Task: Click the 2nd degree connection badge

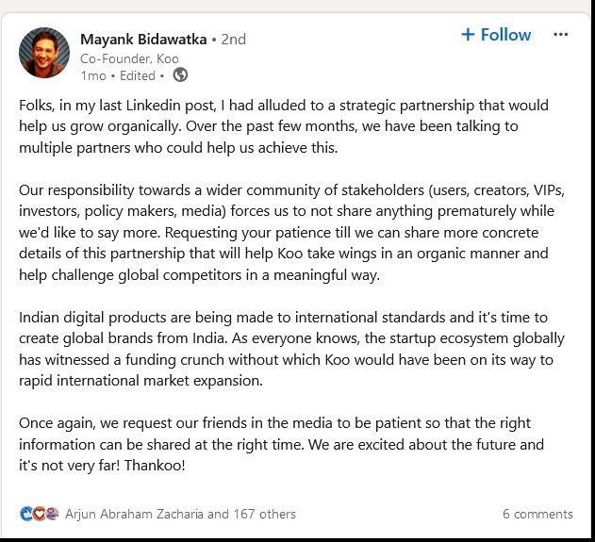Action: click(x=233, y=39)
